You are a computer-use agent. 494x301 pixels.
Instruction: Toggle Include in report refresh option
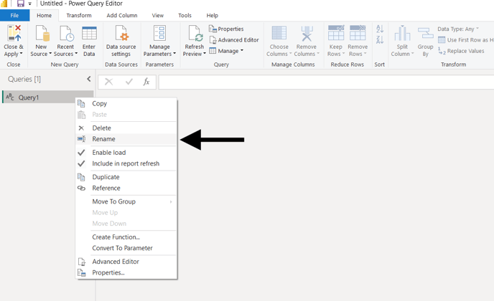coord(125,163)
